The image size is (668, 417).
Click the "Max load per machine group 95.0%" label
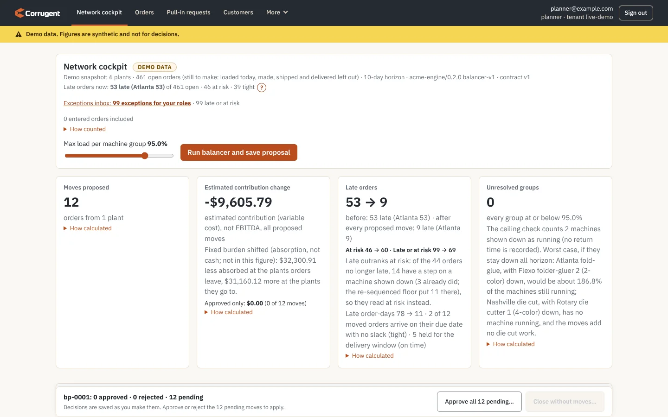tap(116, 144)
